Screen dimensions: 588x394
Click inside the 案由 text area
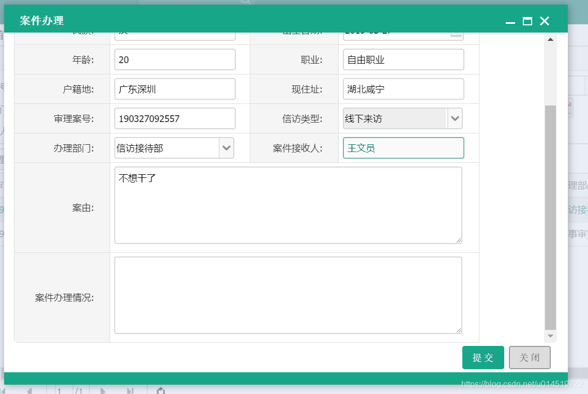click(x=288, y=205)
